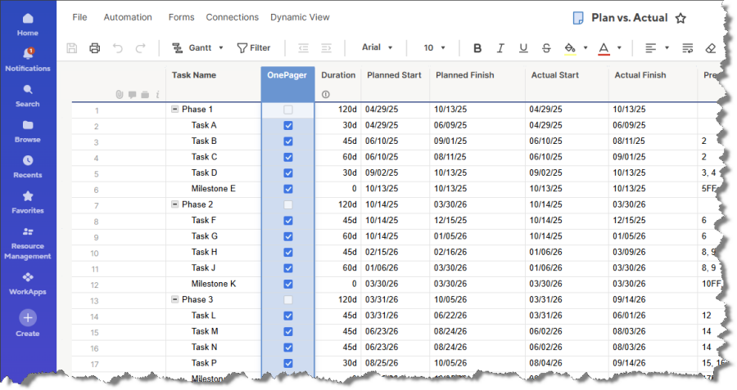
Task: Click the Duration column info icon
Action: [325, 94]
